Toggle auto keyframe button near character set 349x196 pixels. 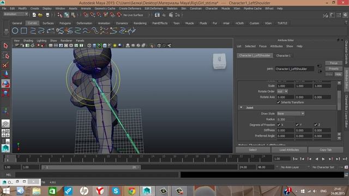click(x=346, y=167)
